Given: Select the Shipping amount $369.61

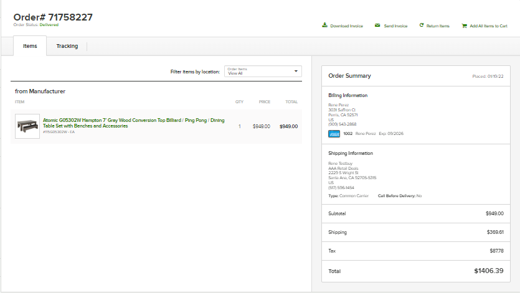Looking at the screenshot, I should 495,232.
